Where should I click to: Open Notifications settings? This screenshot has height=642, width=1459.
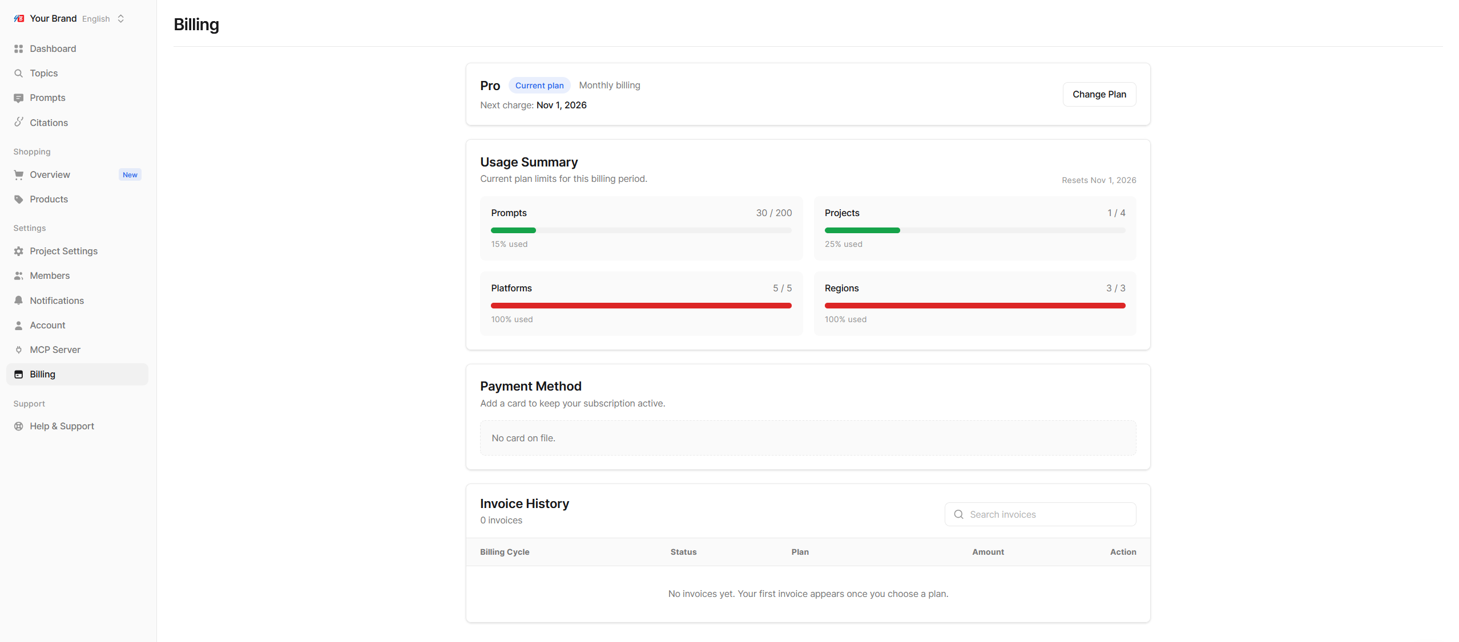point(77,300)
